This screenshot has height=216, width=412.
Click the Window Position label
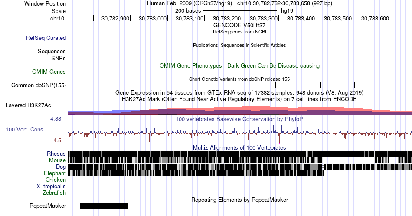(x=45, y=3)
